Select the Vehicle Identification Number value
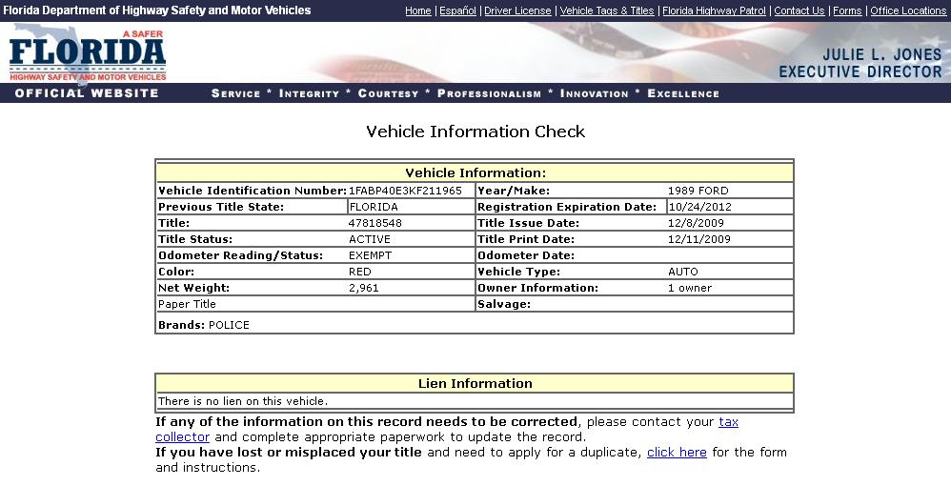The image size is (951, 486). [405, 191]
